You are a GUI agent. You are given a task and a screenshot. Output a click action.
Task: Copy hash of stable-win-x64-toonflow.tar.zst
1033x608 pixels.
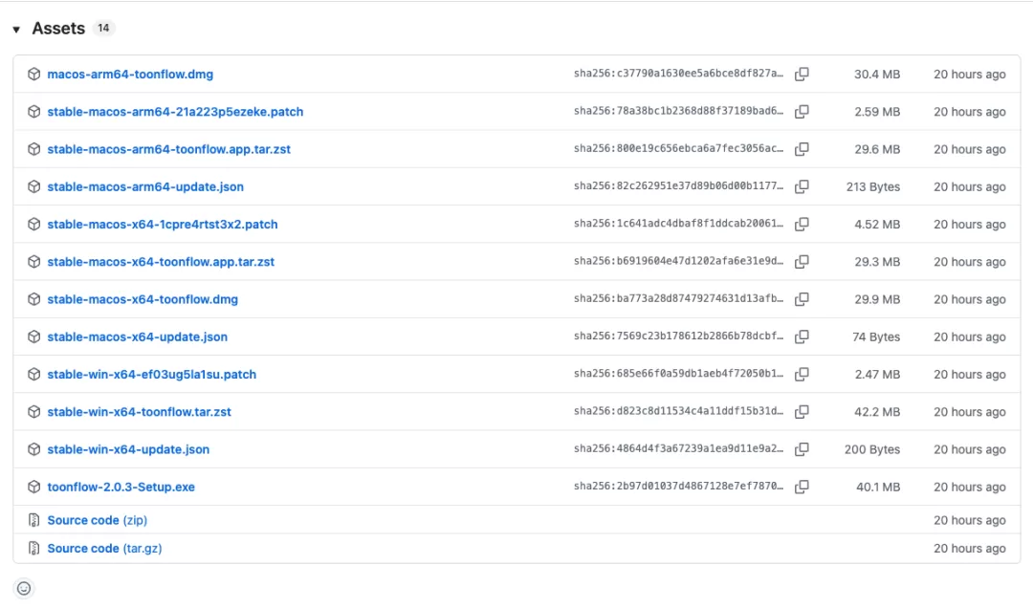click(x=802, y=412)
